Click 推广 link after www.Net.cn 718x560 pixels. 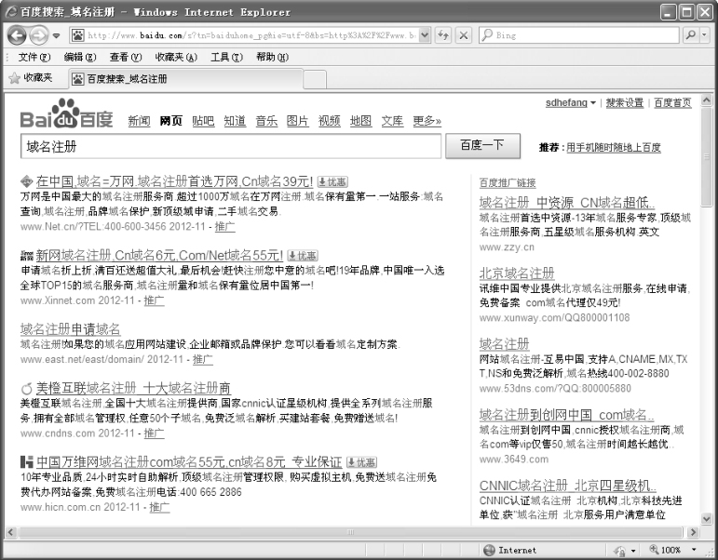[x=224, y=226]
